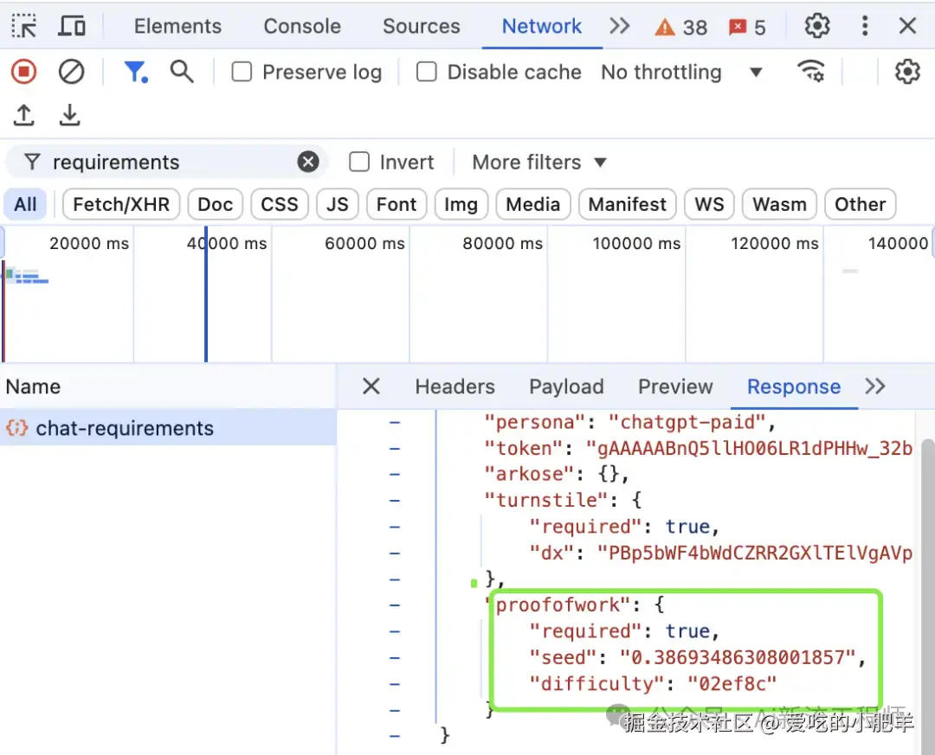
Task: Open the 38 warnings indicator
Action: (681, 28)
